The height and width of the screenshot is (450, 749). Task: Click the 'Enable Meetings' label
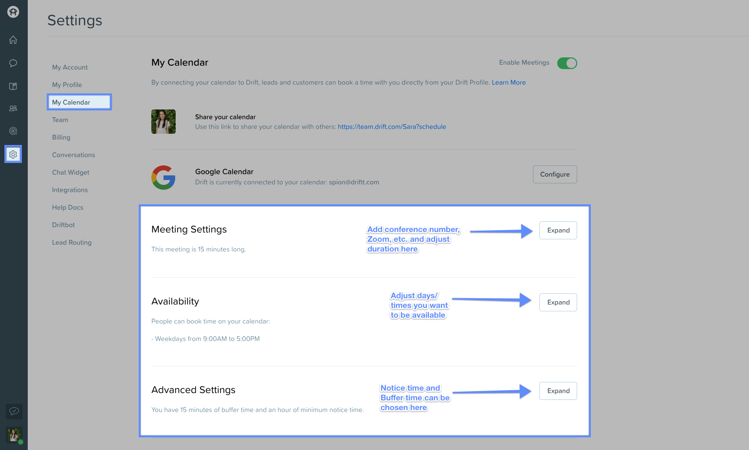click(524, 63)
